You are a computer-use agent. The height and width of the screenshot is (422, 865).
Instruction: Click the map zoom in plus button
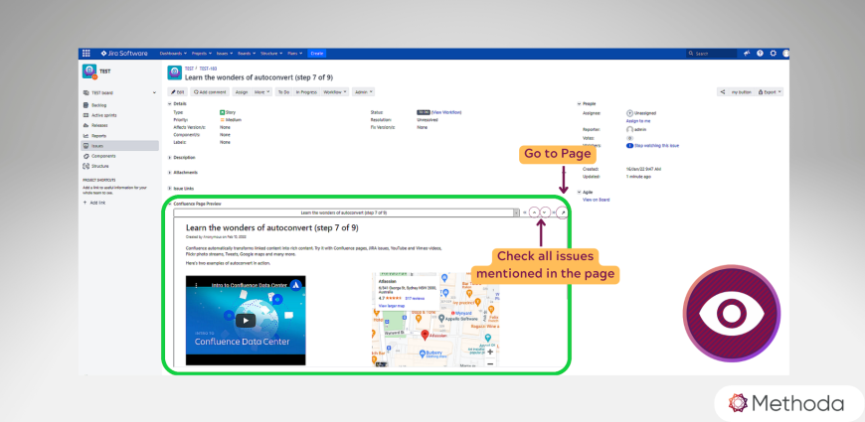coord(490,352)
